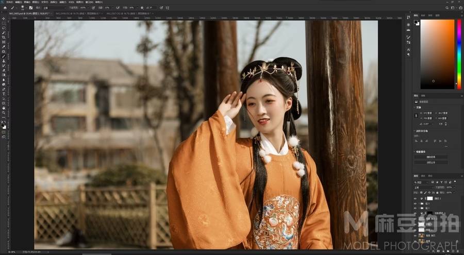Click the Remove Background quick action button

[x=430, y=157]
